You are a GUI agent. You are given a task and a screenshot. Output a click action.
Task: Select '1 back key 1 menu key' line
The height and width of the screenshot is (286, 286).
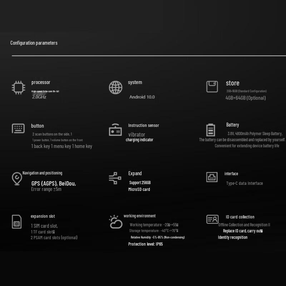pos(61,146)
